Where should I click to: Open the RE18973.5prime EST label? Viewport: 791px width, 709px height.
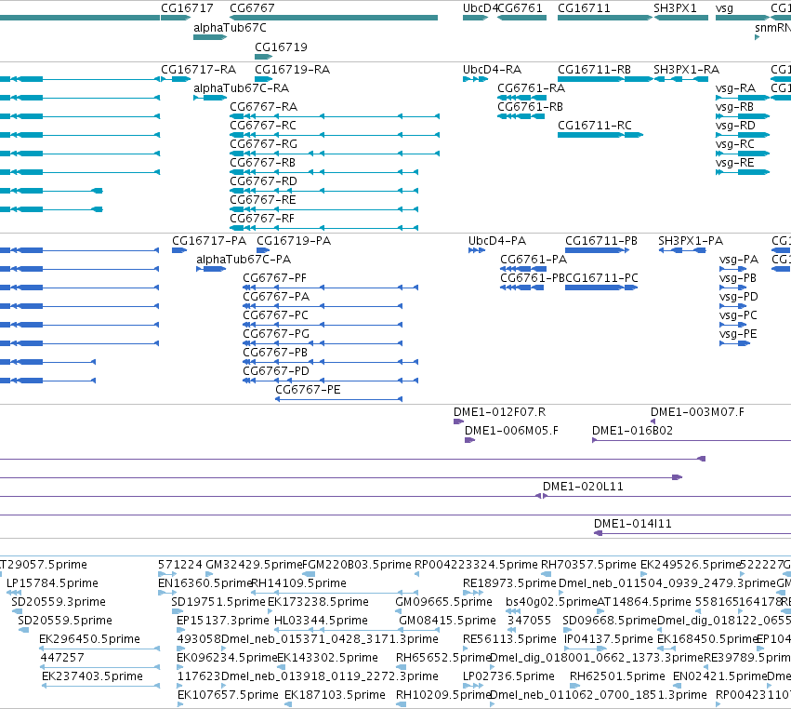coord(509,583)
